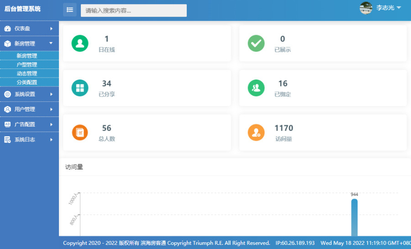The image size is (411, 249).
Task: Click the 总人数 label
Action: [107, 139]
